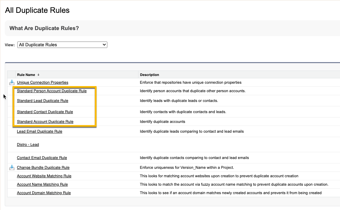Sort by the Rule Name column header
This screenshot has width=340, height=210.
pyautogui.click(x=26, y=75)
